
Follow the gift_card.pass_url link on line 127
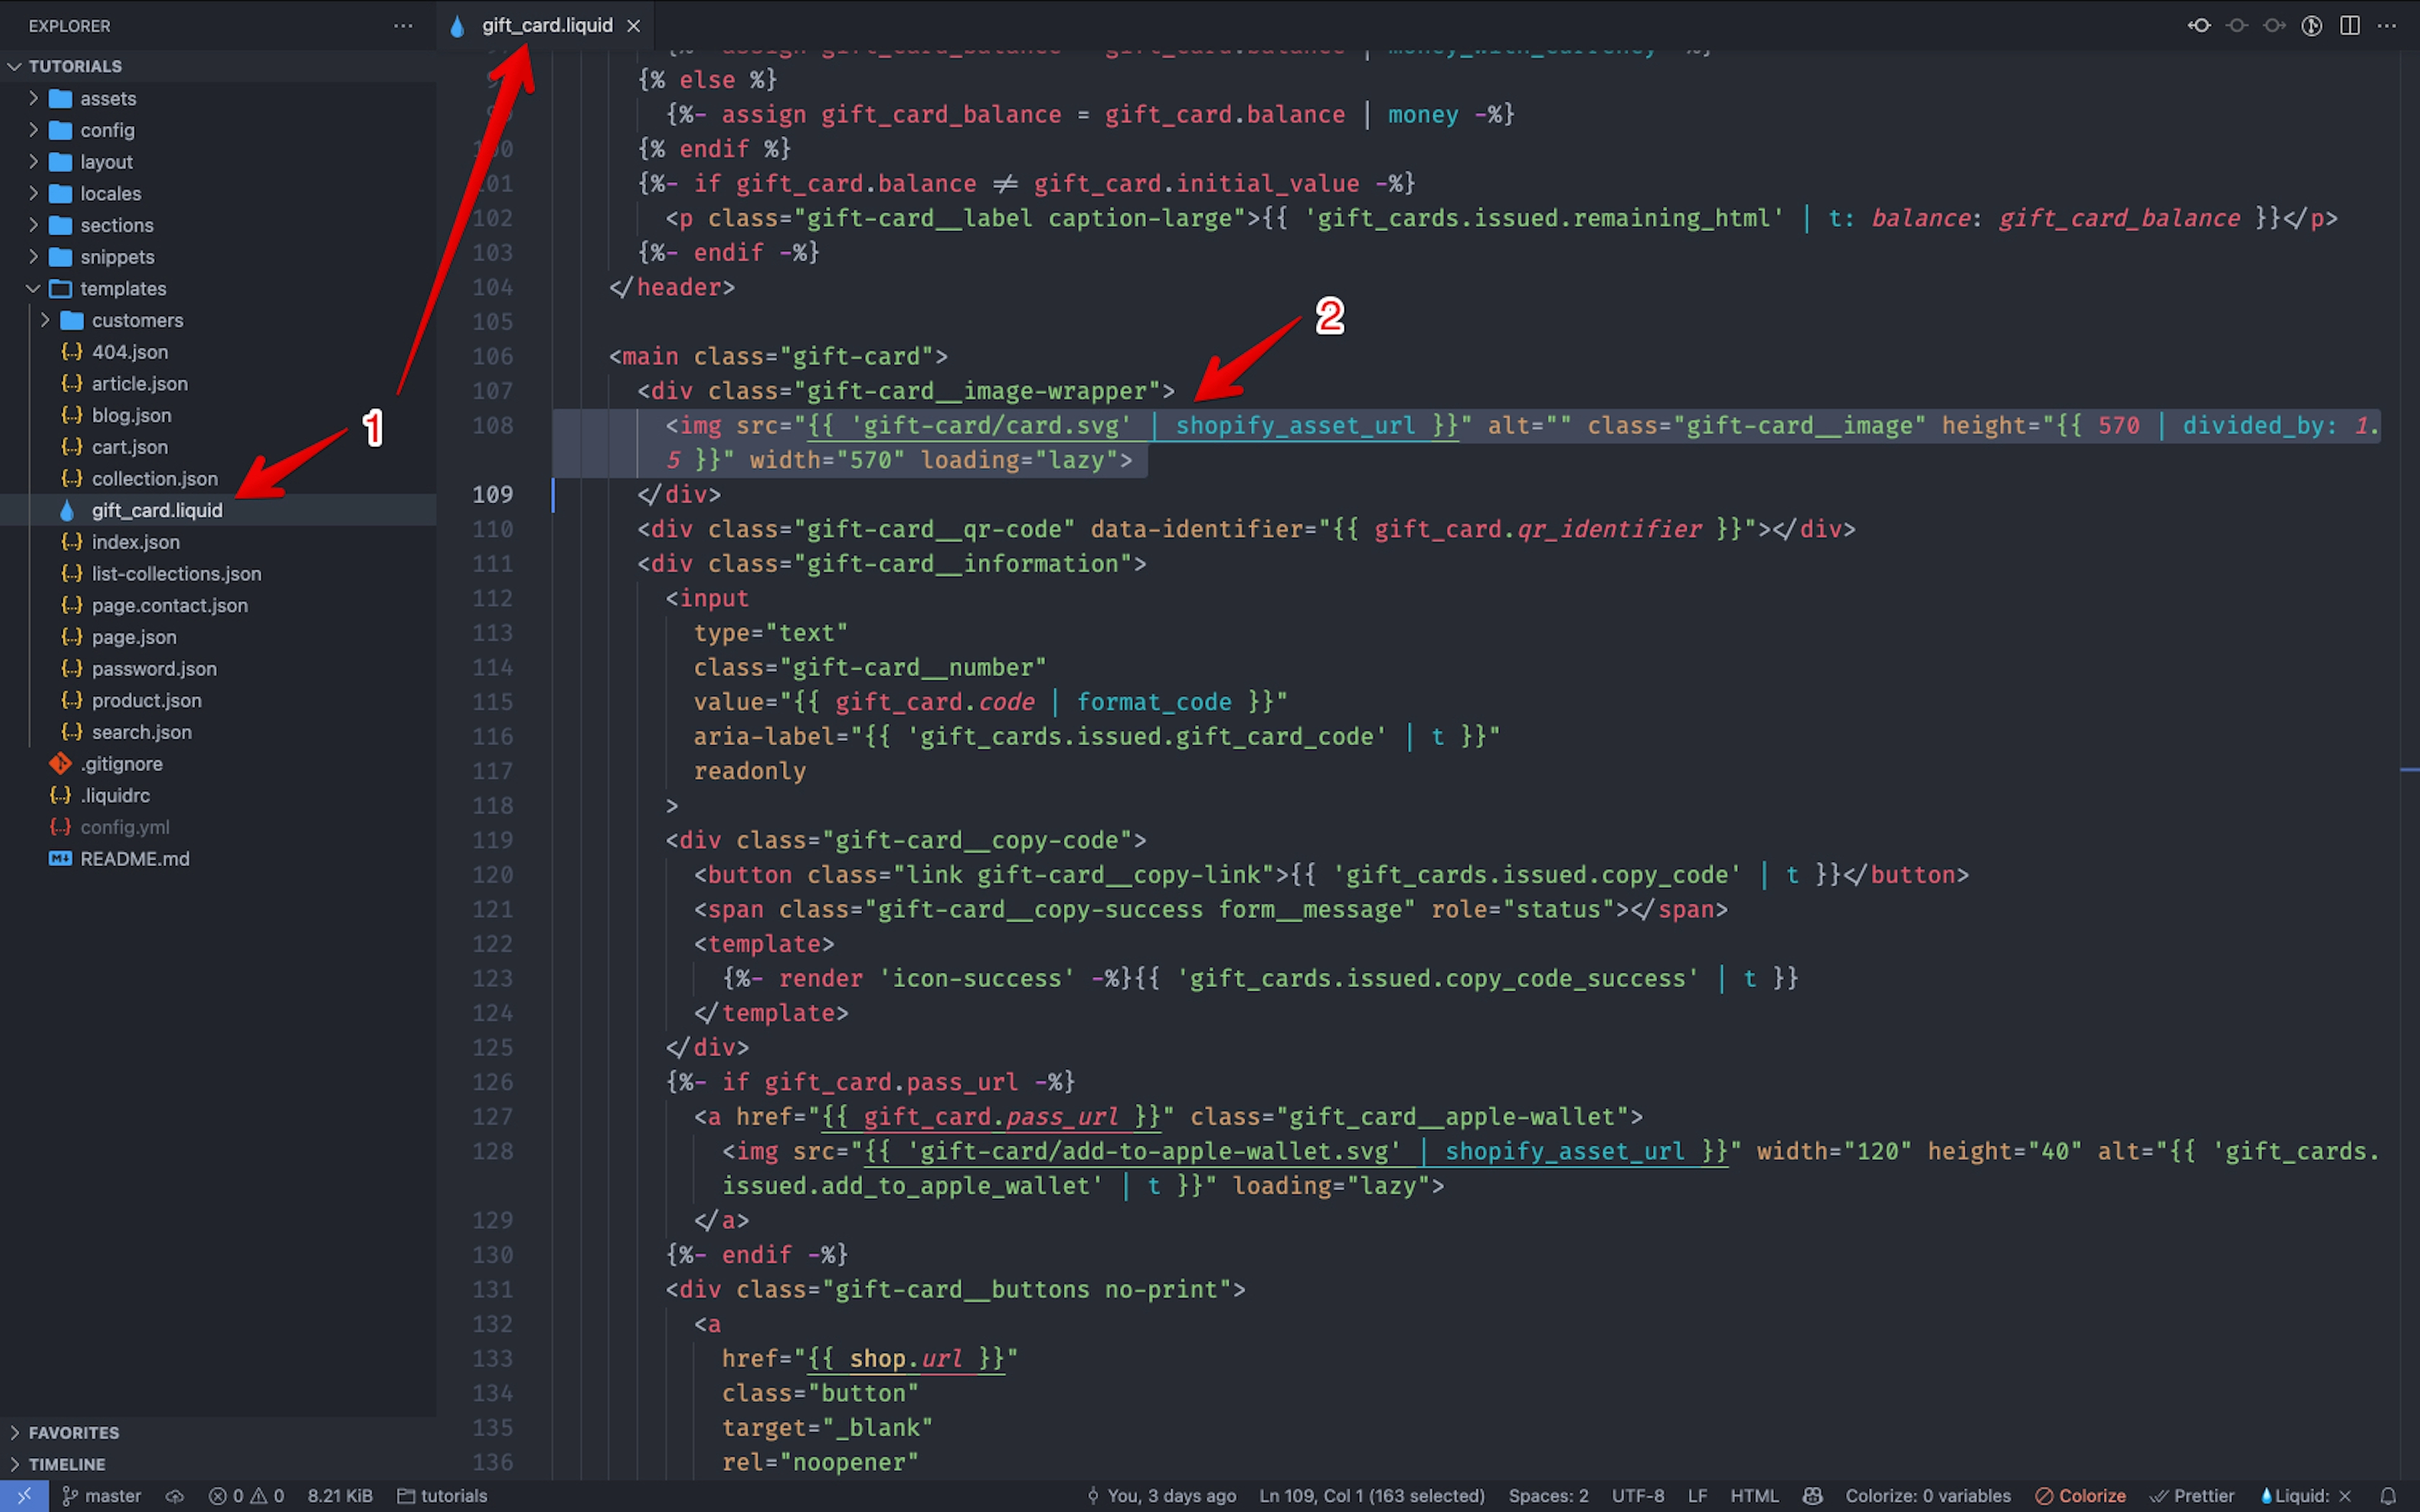point(991,1117)
